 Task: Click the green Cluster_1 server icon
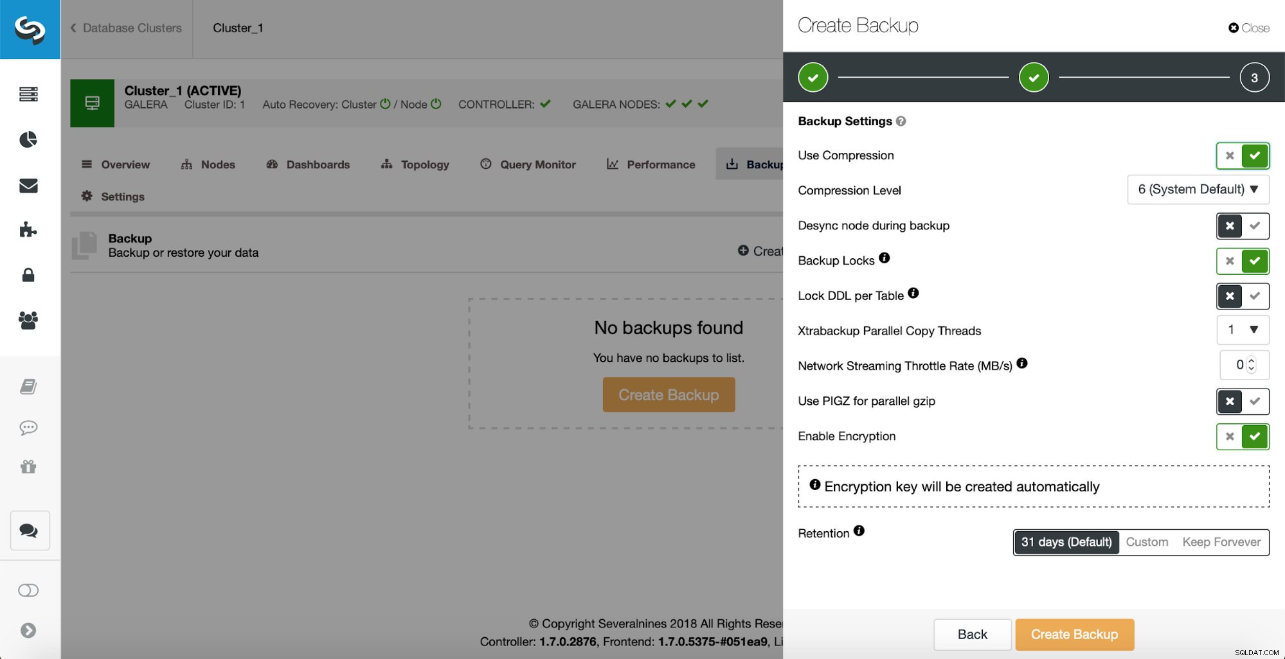point(92,103)
